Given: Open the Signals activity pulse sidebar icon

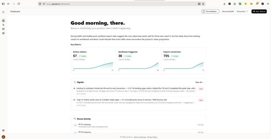Looking at the screenshot, I should coord(3,25).
